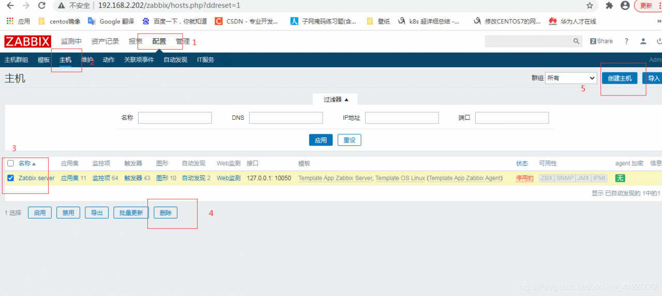Click the 停用的 status link
This screenshot has width=662, height=296.
[x=524, y=178]
